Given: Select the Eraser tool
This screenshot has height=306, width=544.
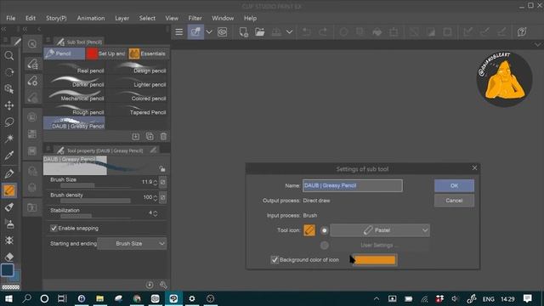Looking at the screenshot, I should click(9, 257).
